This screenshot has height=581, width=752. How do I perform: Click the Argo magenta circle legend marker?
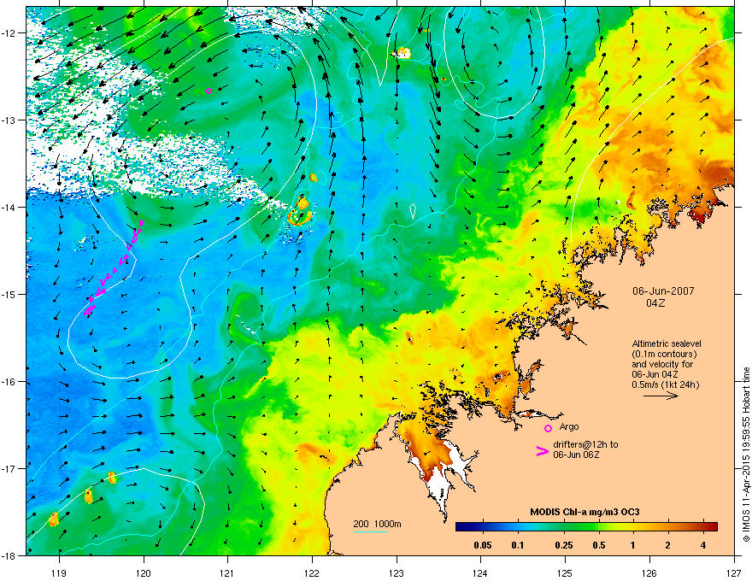tap(548, 428)
